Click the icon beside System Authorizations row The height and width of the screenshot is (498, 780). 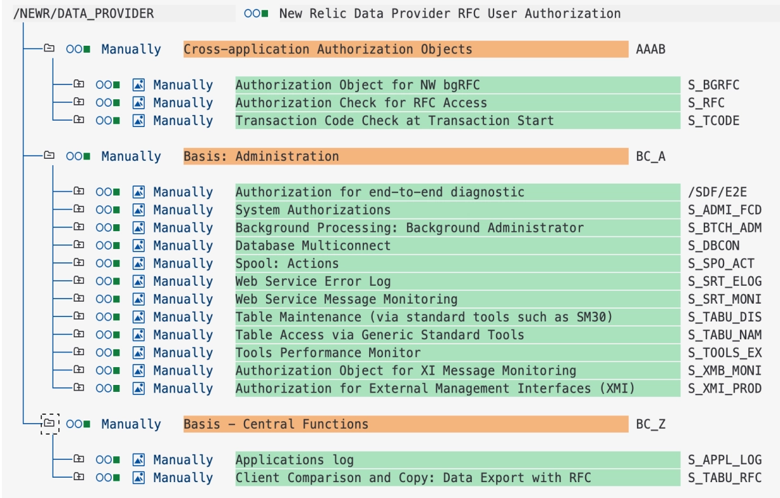tap(138, 210)
